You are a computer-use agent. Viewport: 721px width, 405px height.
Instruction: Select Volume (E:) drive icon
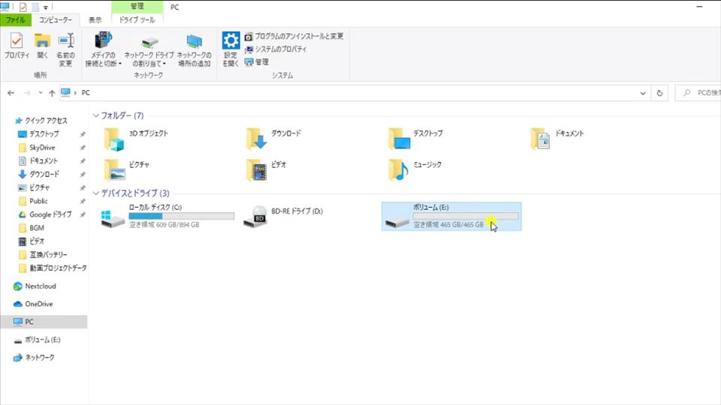click(x=397, y=222)
